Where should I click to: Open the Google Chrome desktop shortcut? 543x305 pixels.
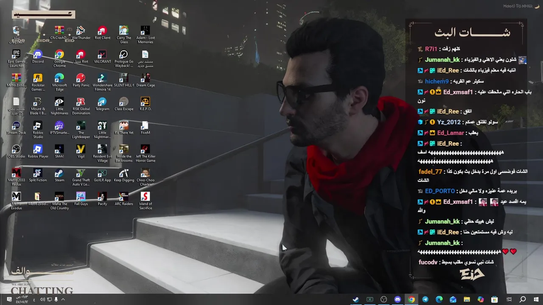click(x=59, y=59)
